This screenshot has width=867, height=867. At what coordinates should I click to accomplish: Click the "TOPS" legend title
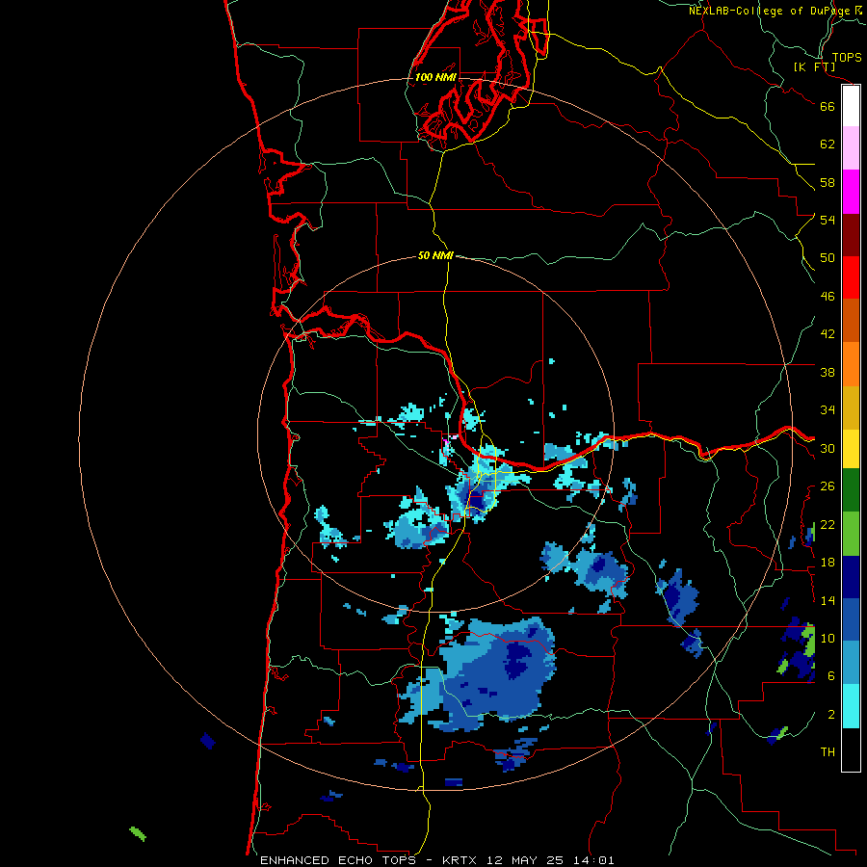click(x=847, y=57)
